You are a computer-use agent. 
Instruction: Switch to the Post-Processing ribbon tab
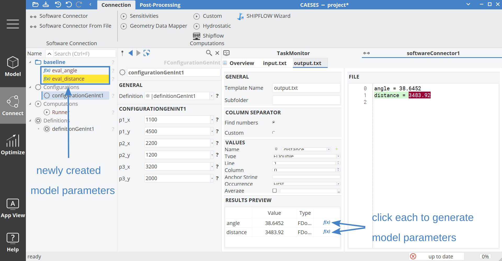(160, 5)
